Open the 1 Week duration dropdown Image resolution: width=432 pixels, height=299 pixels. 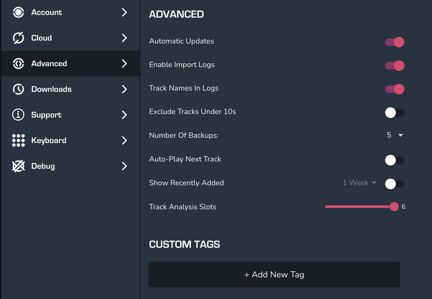pyautogui.click(x=359, y=183)
